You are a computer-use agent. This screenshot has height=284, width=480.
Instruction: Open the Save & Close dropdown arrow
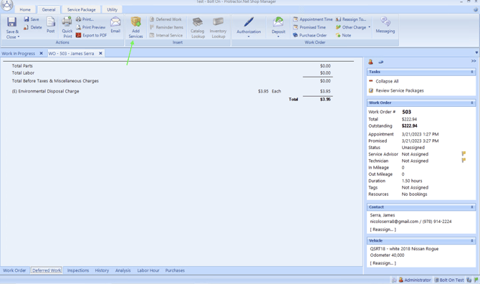coord(19,37)
